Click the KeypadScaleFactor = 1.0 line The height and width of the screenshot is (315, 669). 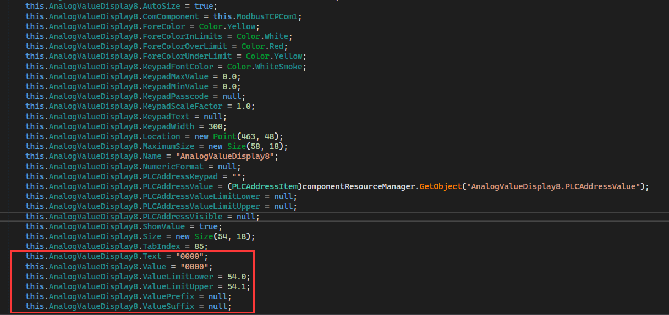pos(140,106)
